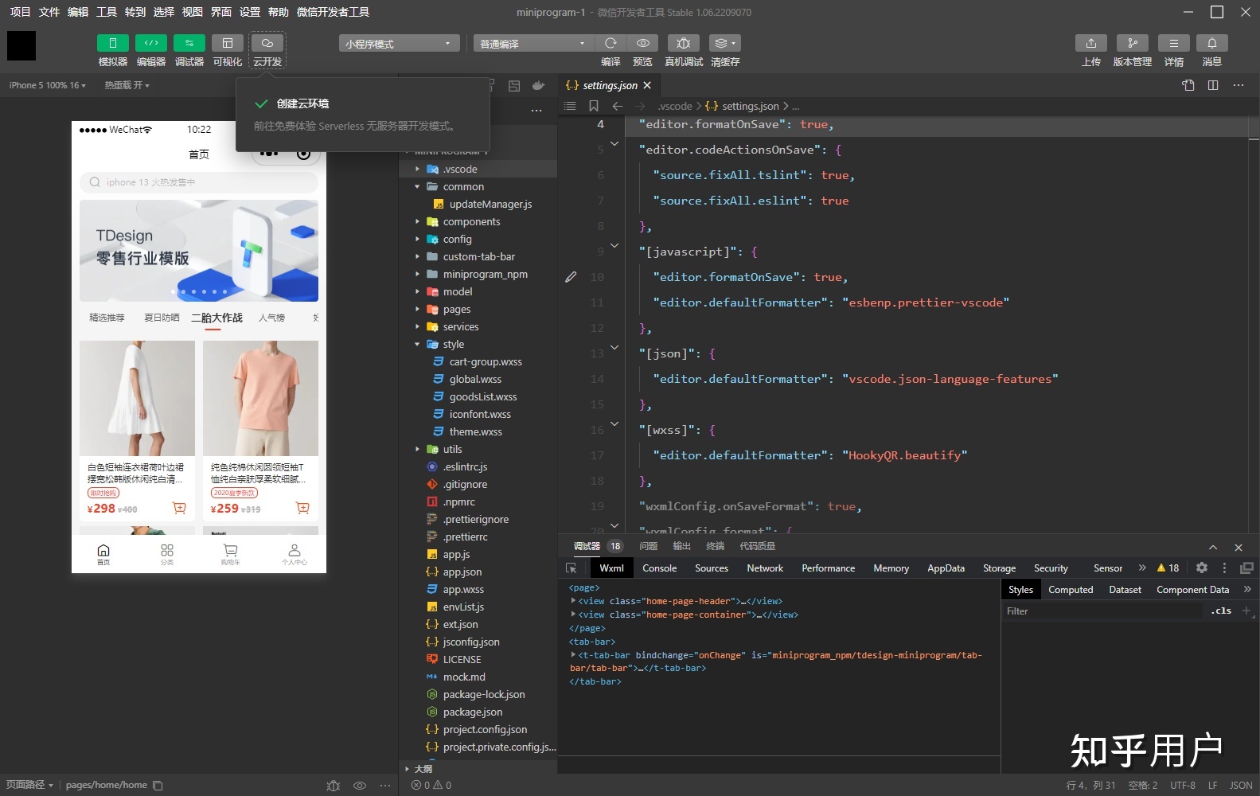Open the Visualization (可视化) tool
Screen dimensions: 1260x796
pyautogui.click(x=228, y=43)
